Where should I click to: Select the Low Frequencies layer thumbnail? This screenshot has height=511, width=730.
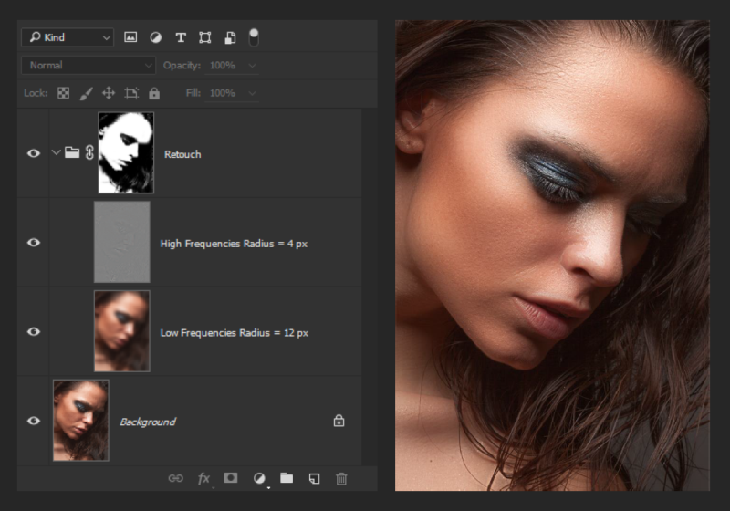point(122,331)
